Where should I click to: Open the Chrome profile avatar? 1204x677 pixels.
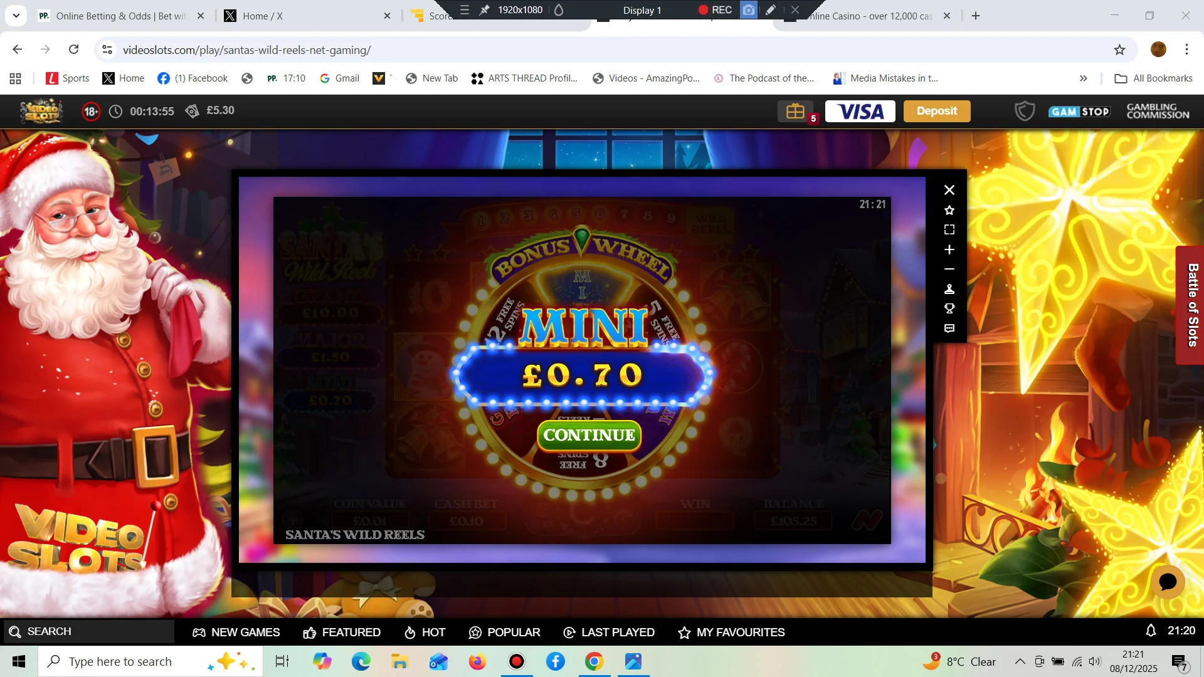coord(1158,50)
